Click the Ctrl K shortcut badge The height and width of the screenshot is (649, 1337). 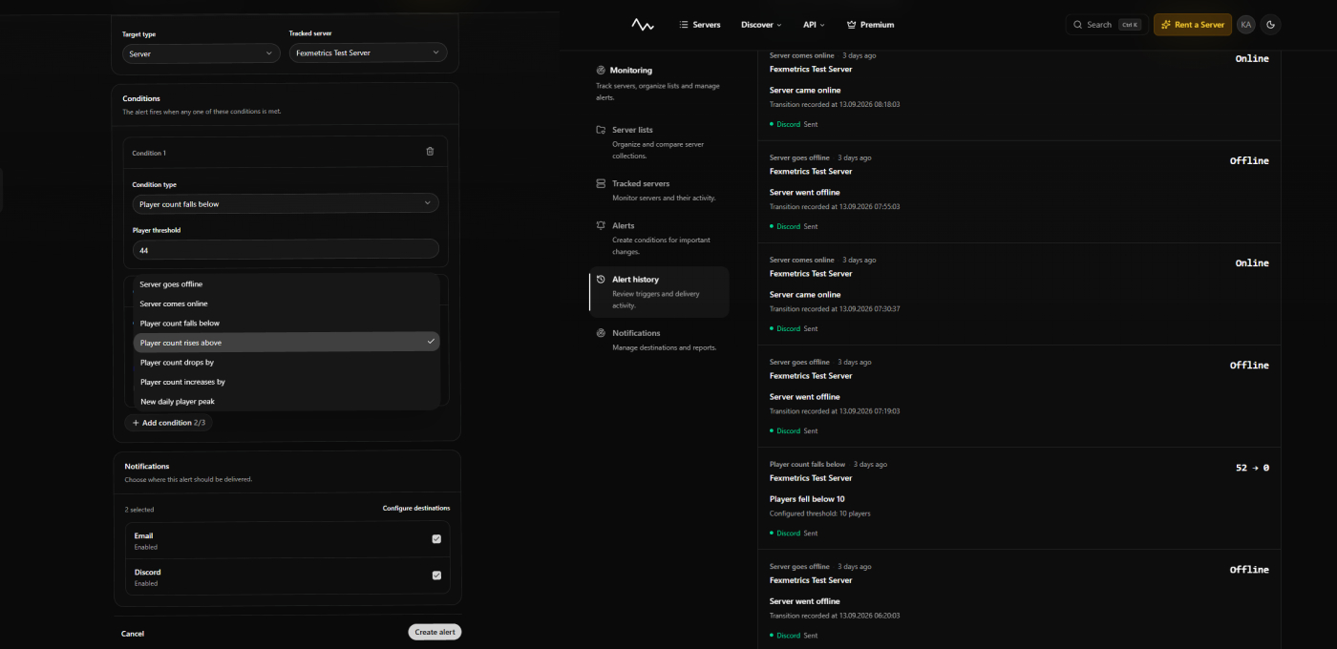click(x=1129, y=25)
